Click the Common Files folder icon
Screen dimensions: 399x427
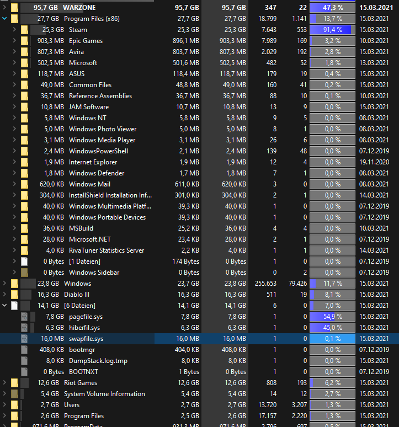[24, 85]
